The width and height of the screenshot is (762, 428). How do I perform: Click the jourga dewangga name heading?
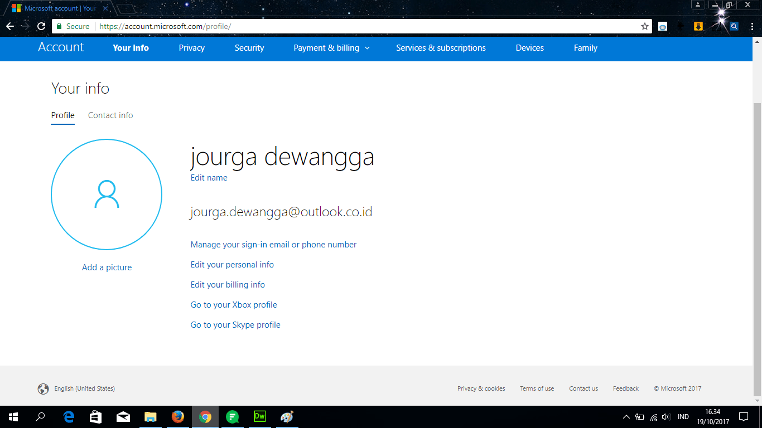click(282, 157)
